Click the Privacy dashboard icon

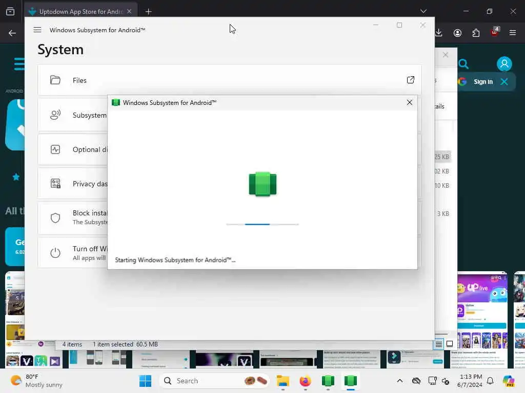click(55, 184)
